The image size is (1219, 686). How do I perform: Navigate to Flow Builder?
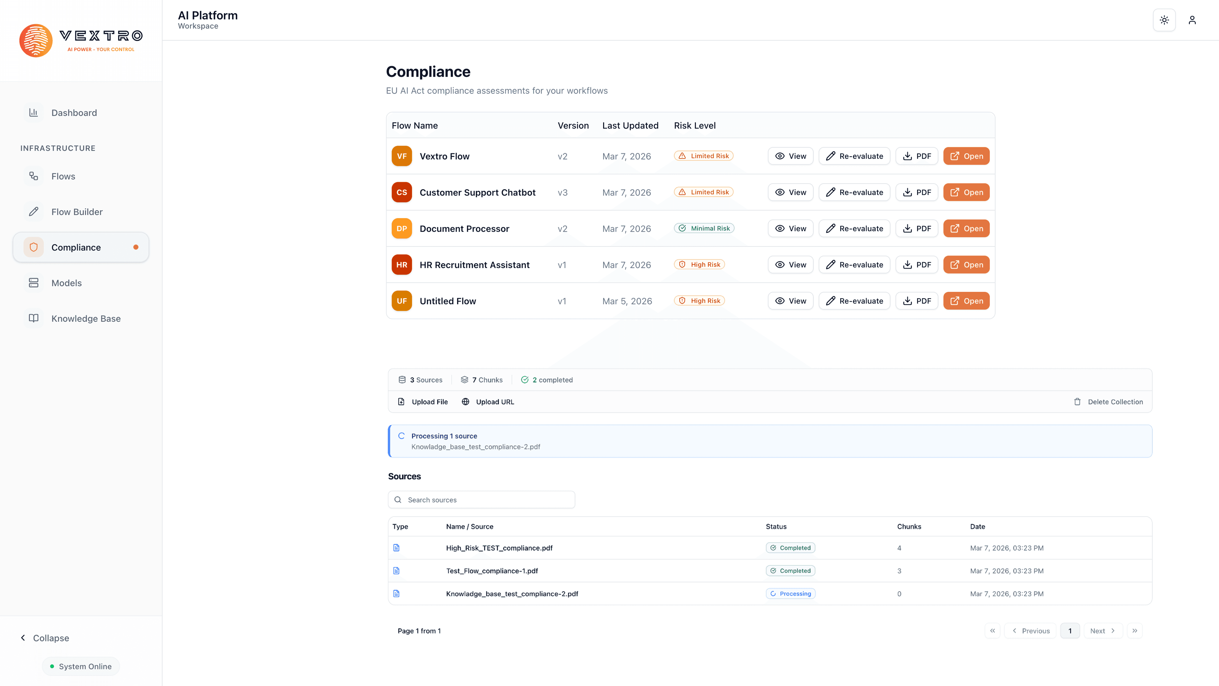click(x=77, y=212)
